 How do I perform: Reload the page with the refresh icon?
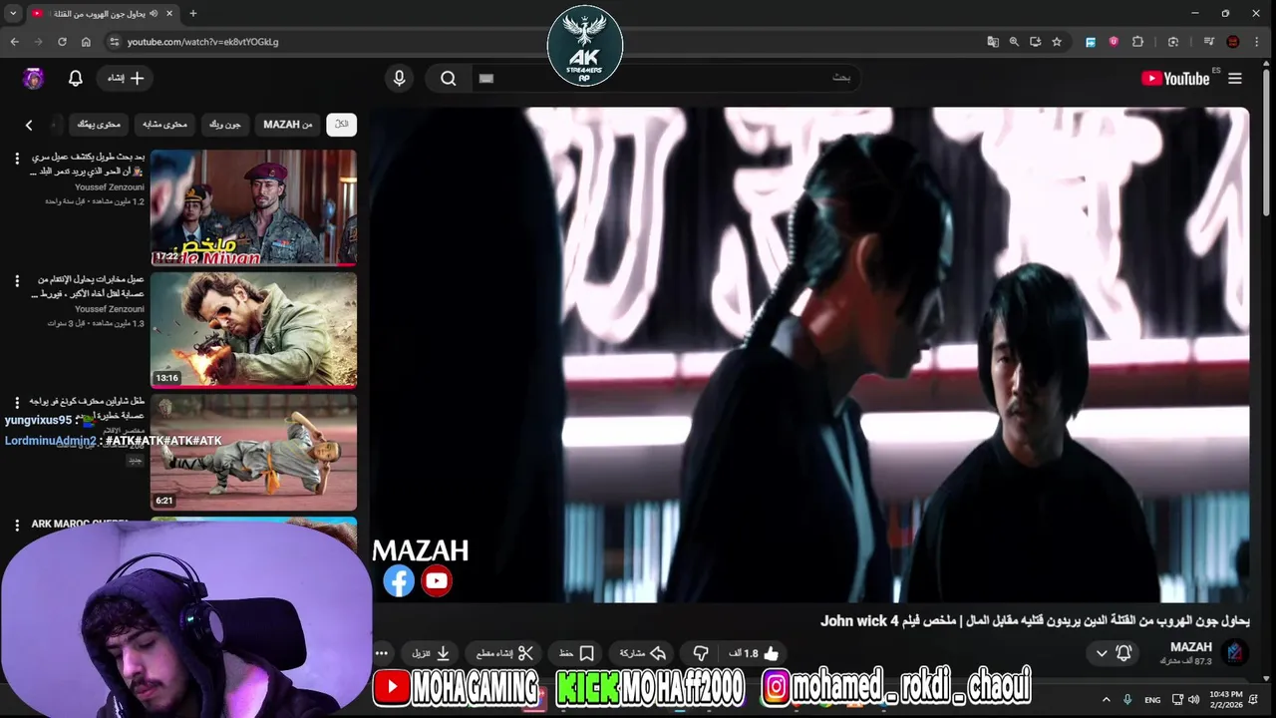(62, 42)
